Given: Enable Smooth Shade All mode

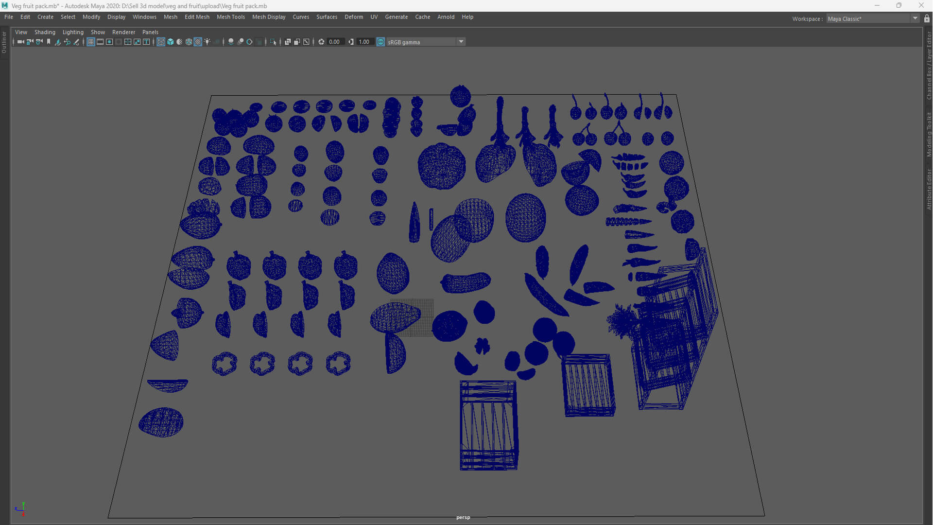Looking at the screenshot, I should pyautogui.click(x=171, y=42).
